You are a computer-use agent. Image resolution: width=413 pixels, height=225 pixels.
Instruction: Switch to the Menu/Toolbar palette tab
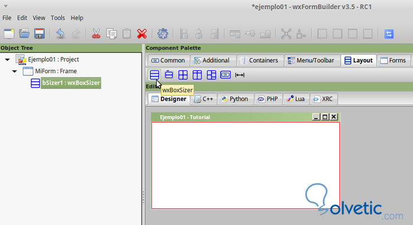click(x=311, y=60)
